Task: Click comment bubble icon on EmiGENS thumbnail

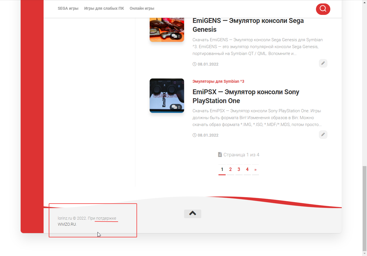Action: pos(174,36)
